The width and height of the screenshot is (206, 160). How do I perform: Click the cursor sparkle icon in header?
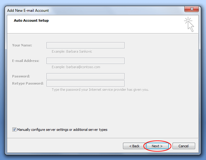[x=189, y=24]
